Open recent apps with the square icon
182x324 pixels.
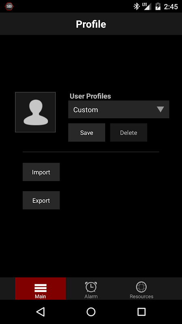point(142,312)
